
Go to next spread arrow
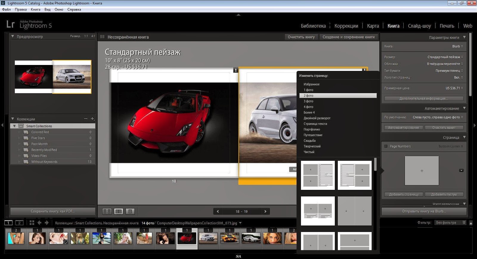[265, 211]
